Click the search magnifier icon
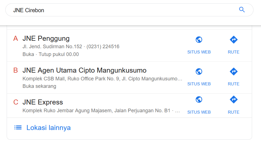The image size is (261, 148). (x=242, y=10)
